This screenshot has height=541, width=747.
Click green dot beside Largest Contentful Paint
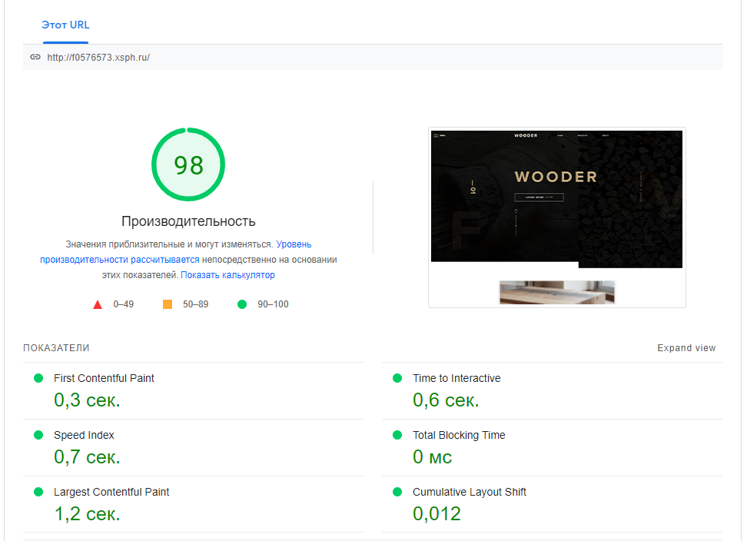coord(38,492)
